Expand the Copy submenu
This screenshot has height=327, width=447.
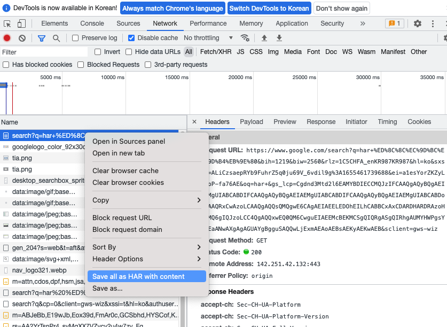[x=146, y=200]
